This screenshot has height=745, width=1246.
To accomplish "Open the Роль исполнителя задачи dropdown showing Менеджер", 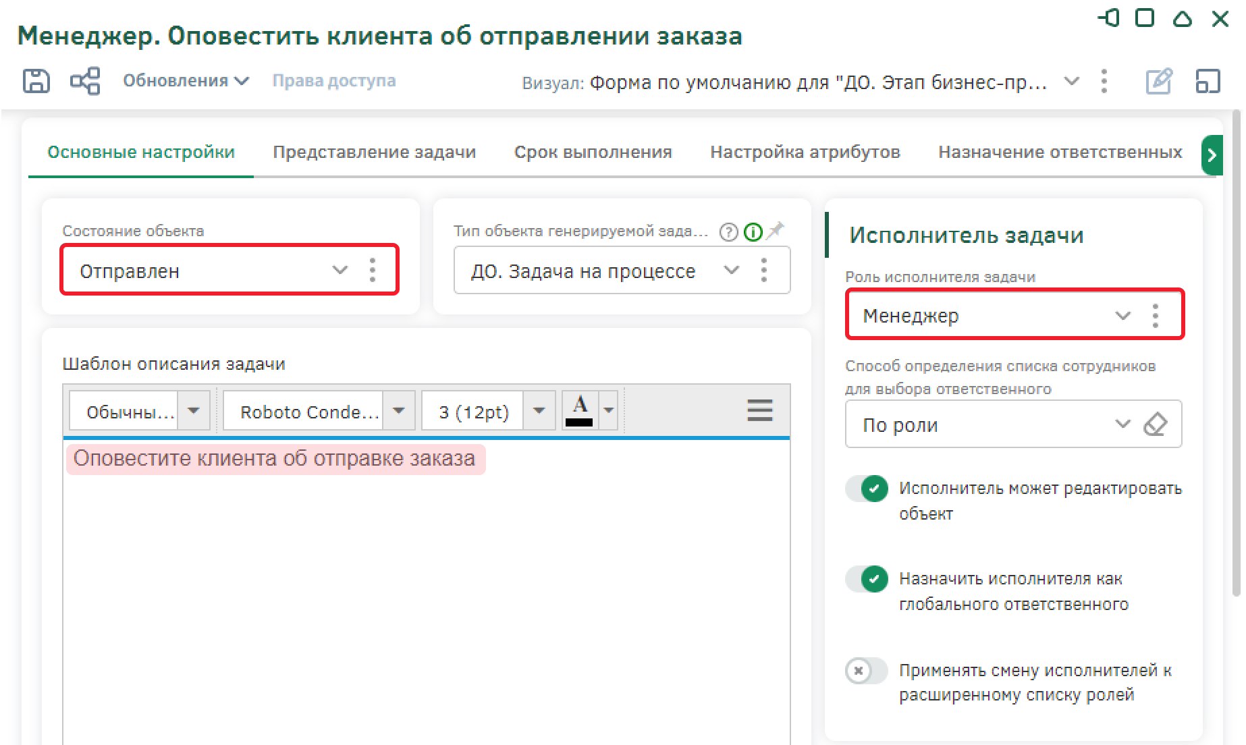I will [x=1122, y=316].
